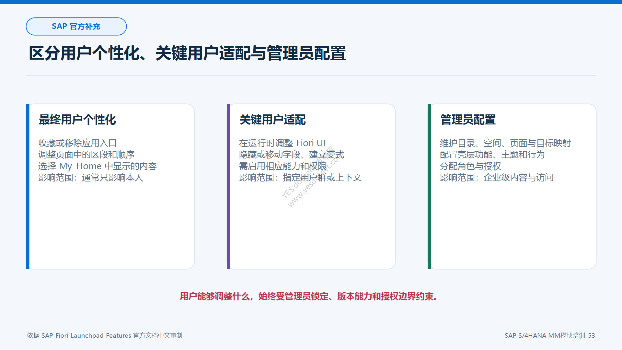Click the line '影响范围：指定用户群或上下文'
The height and width of the screenshot is (350, 622).
(x=300, y=178)
